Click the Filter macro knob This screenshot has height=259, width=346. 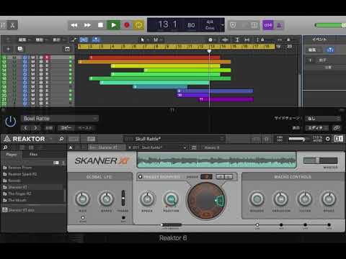pos(305,199)
